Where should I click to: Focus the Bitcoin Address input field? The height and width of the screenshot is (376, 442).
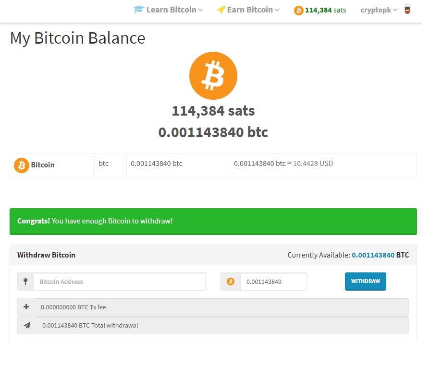point(119,282)
